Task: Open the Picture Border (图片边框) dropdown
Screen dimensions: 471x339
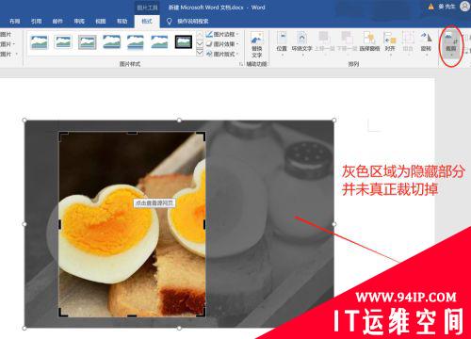Action: [222, 34]
